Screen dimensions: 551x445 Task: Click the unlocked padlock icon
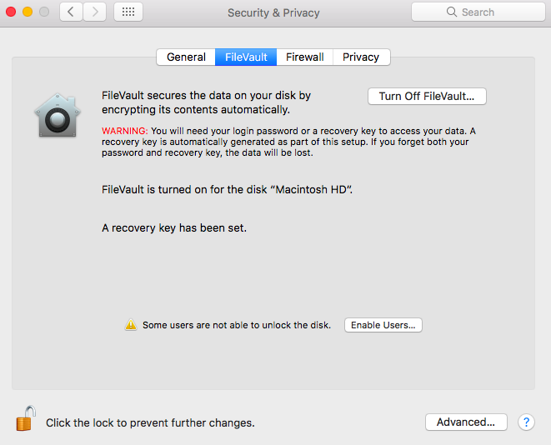(26, 418)
